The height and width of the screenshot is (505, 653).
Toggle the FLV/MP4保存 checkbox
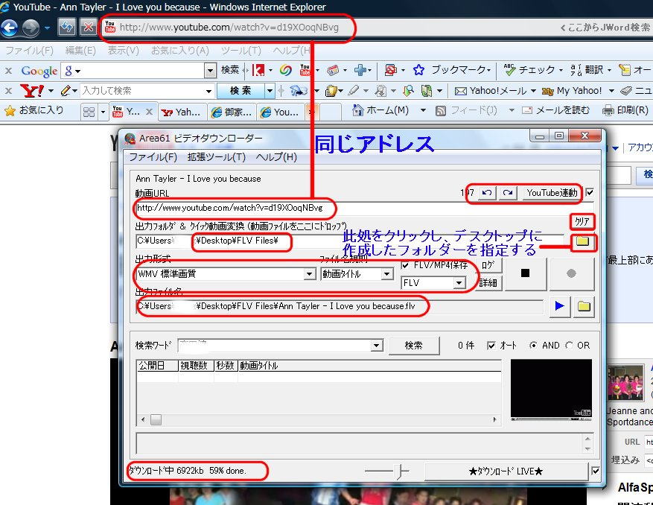pos(405,265)
